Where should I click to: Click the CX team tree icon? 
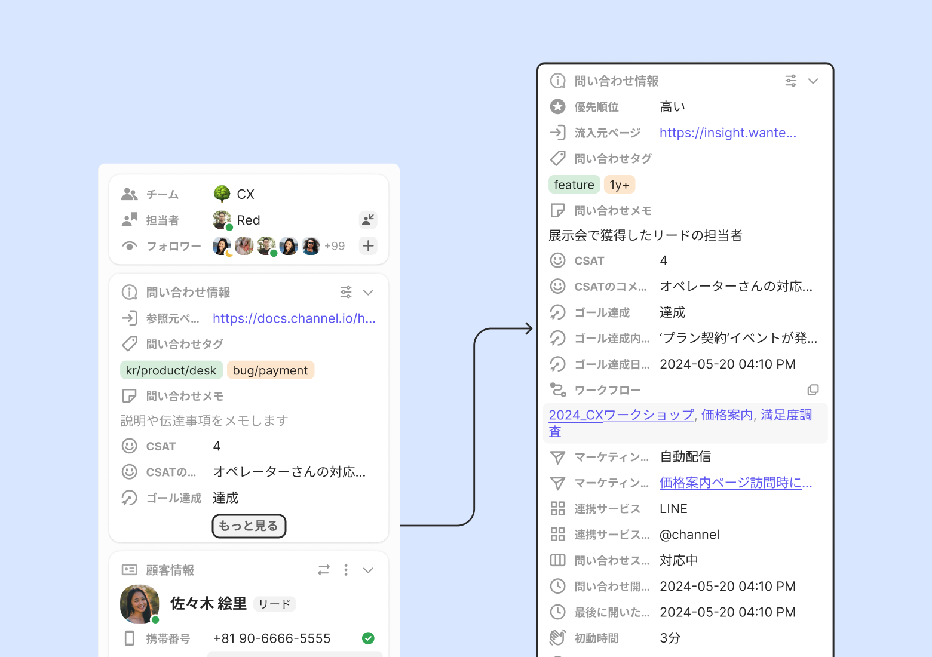[222, 194]
